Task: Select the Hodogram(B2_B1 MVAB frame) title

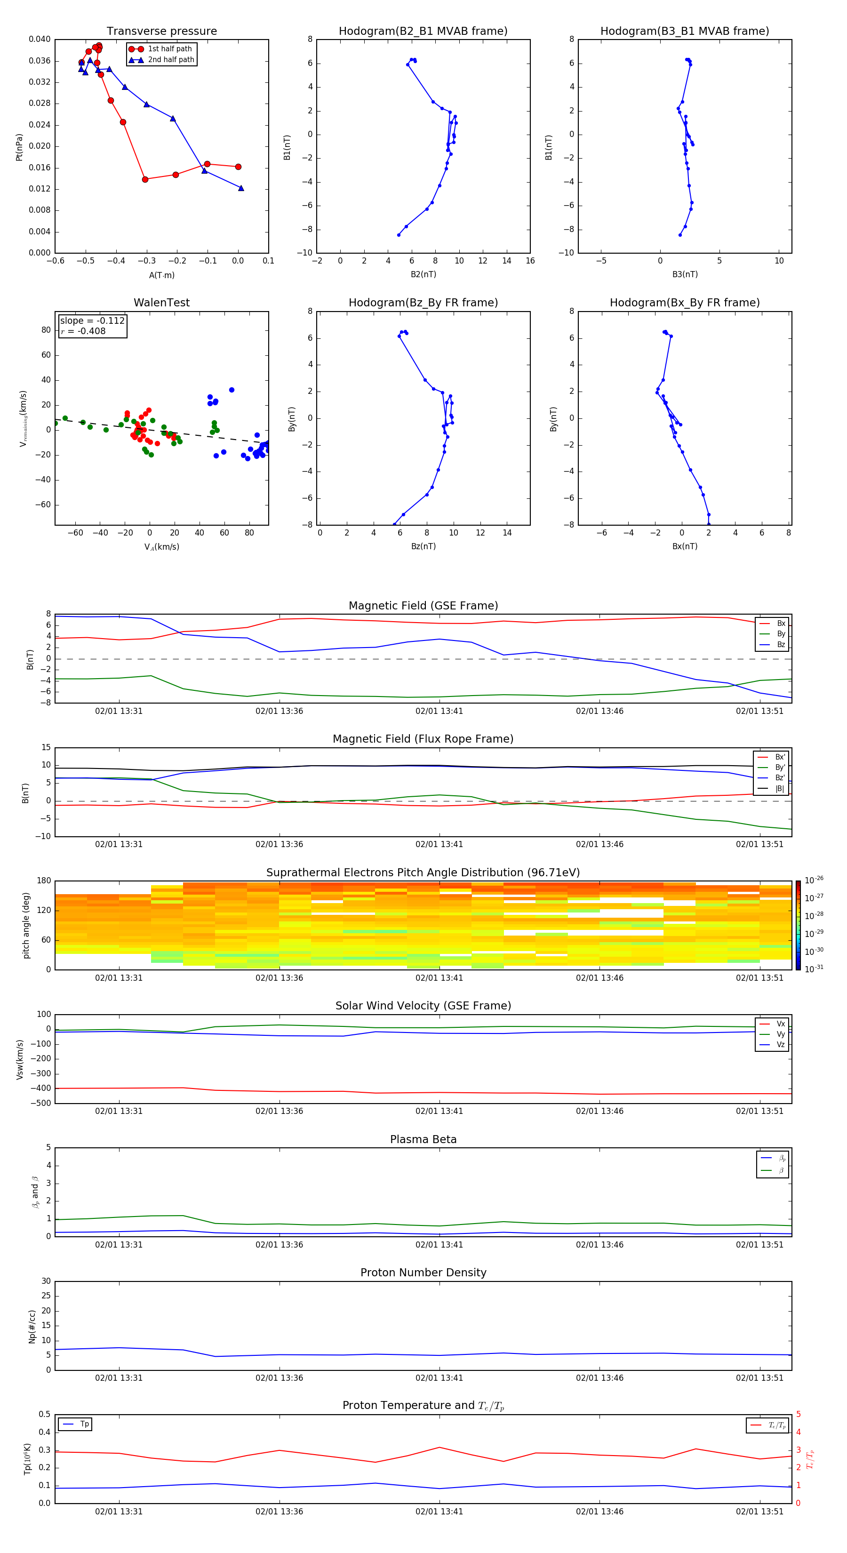Action: [423, 32]
